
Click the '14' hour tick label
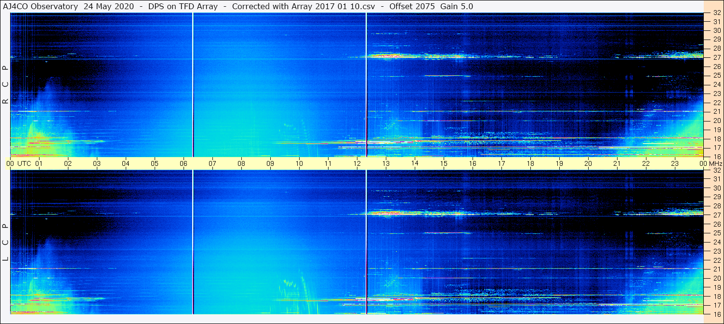tap(415, 163)
